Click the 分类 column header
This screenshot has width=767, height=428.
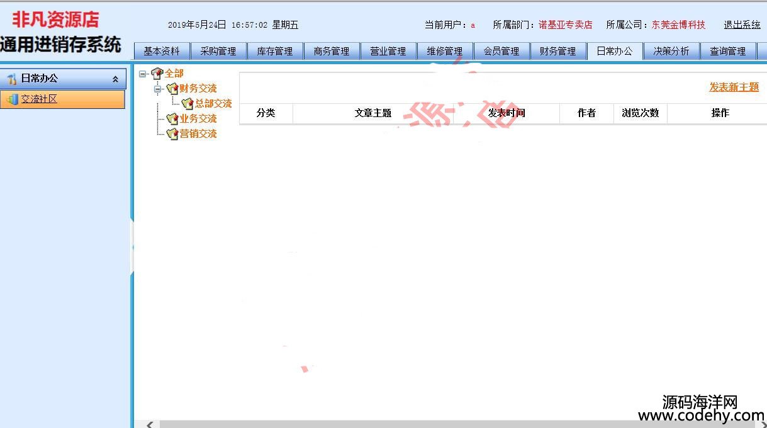(266, 113)
